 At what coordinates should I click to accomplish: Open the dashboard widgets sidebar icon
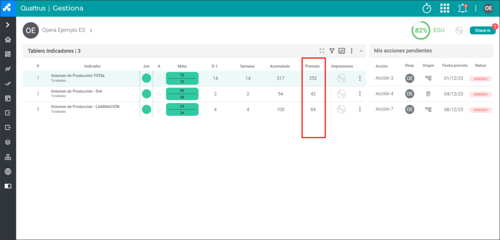click(8, 54)
